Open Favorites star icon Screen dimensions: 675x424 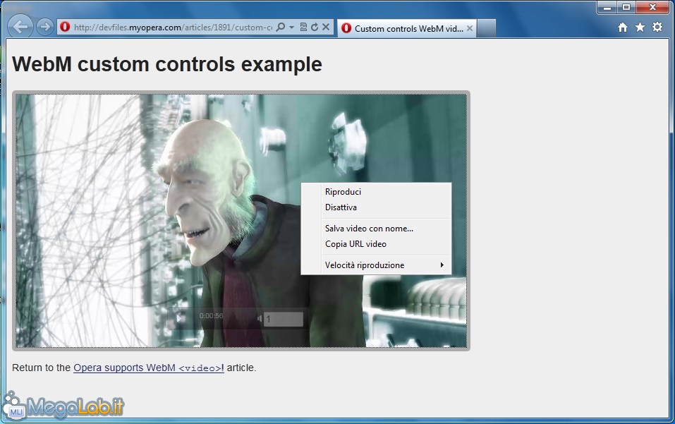(x=640, y=28)
